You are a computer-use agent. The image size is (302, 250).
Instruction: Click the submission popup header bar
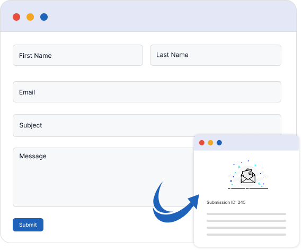(x=246, y=143)
